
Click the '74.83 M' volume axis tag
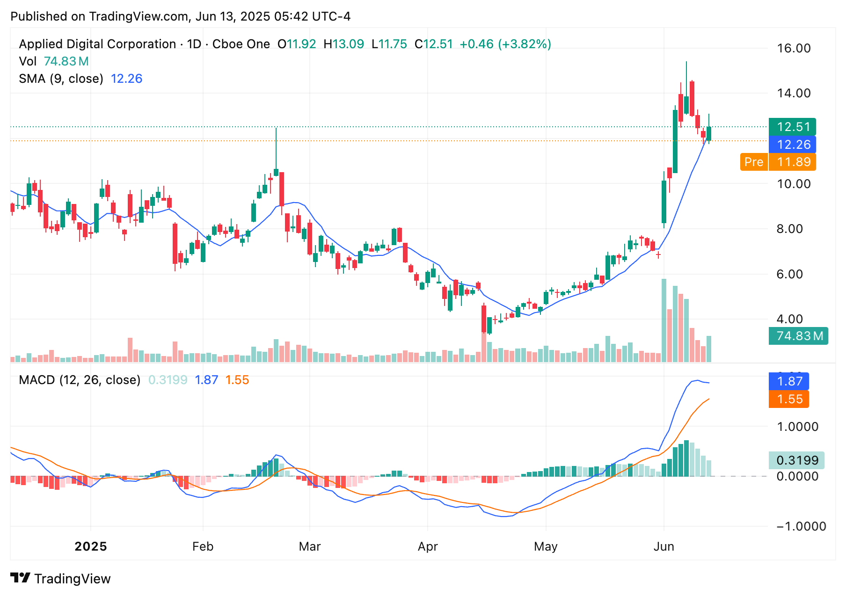tap(798, 336)
